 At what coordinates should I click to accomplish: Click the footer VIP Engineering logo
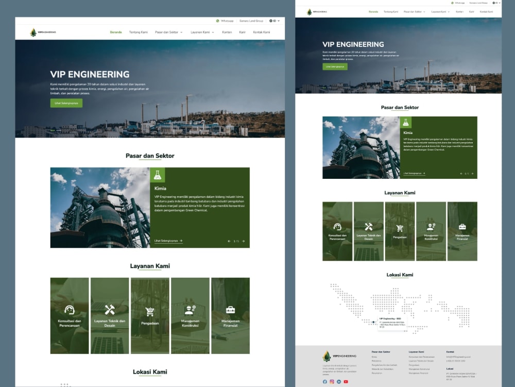339,356
